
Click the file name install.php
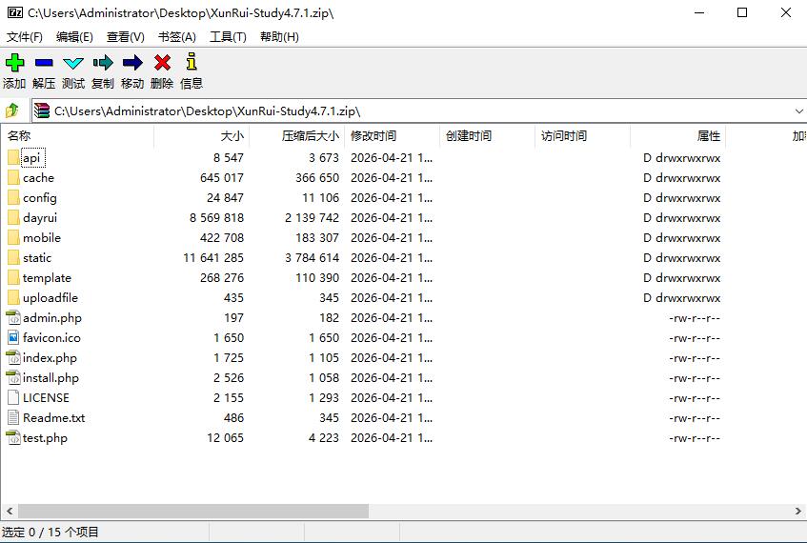(50, 378)
